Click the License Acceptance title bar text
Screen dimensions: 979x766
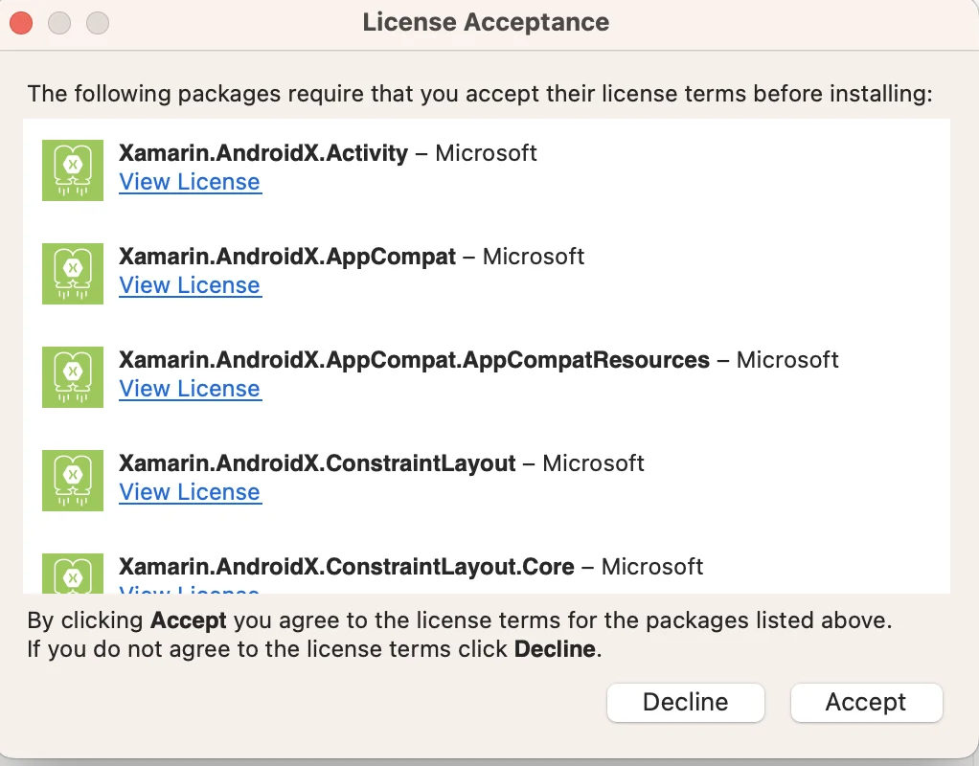486,22
